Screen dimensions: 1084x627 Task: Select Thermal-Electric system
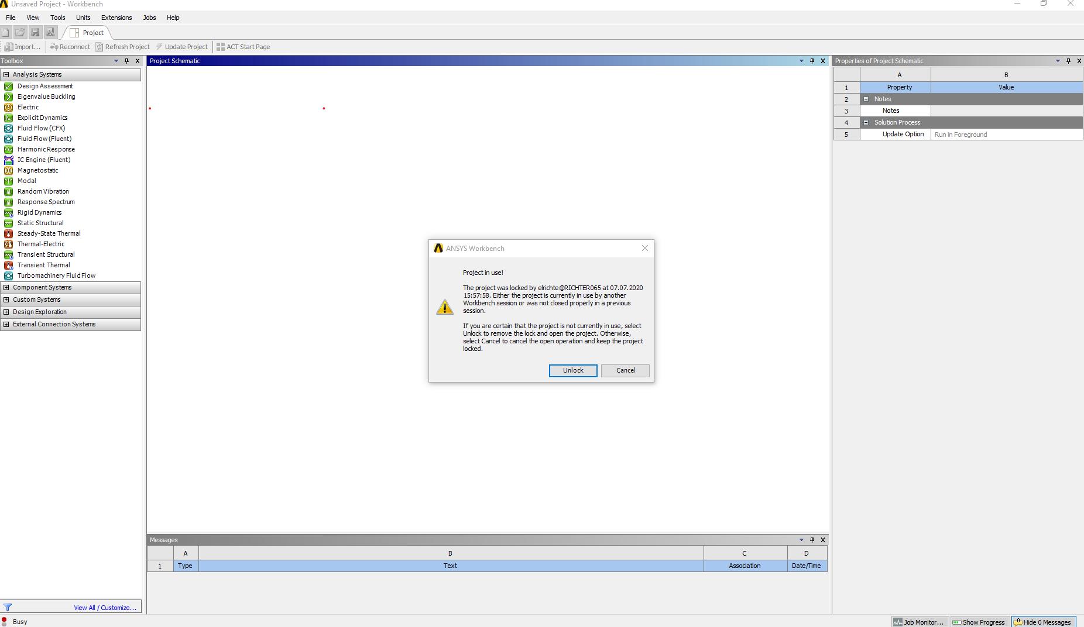point(41,244)
